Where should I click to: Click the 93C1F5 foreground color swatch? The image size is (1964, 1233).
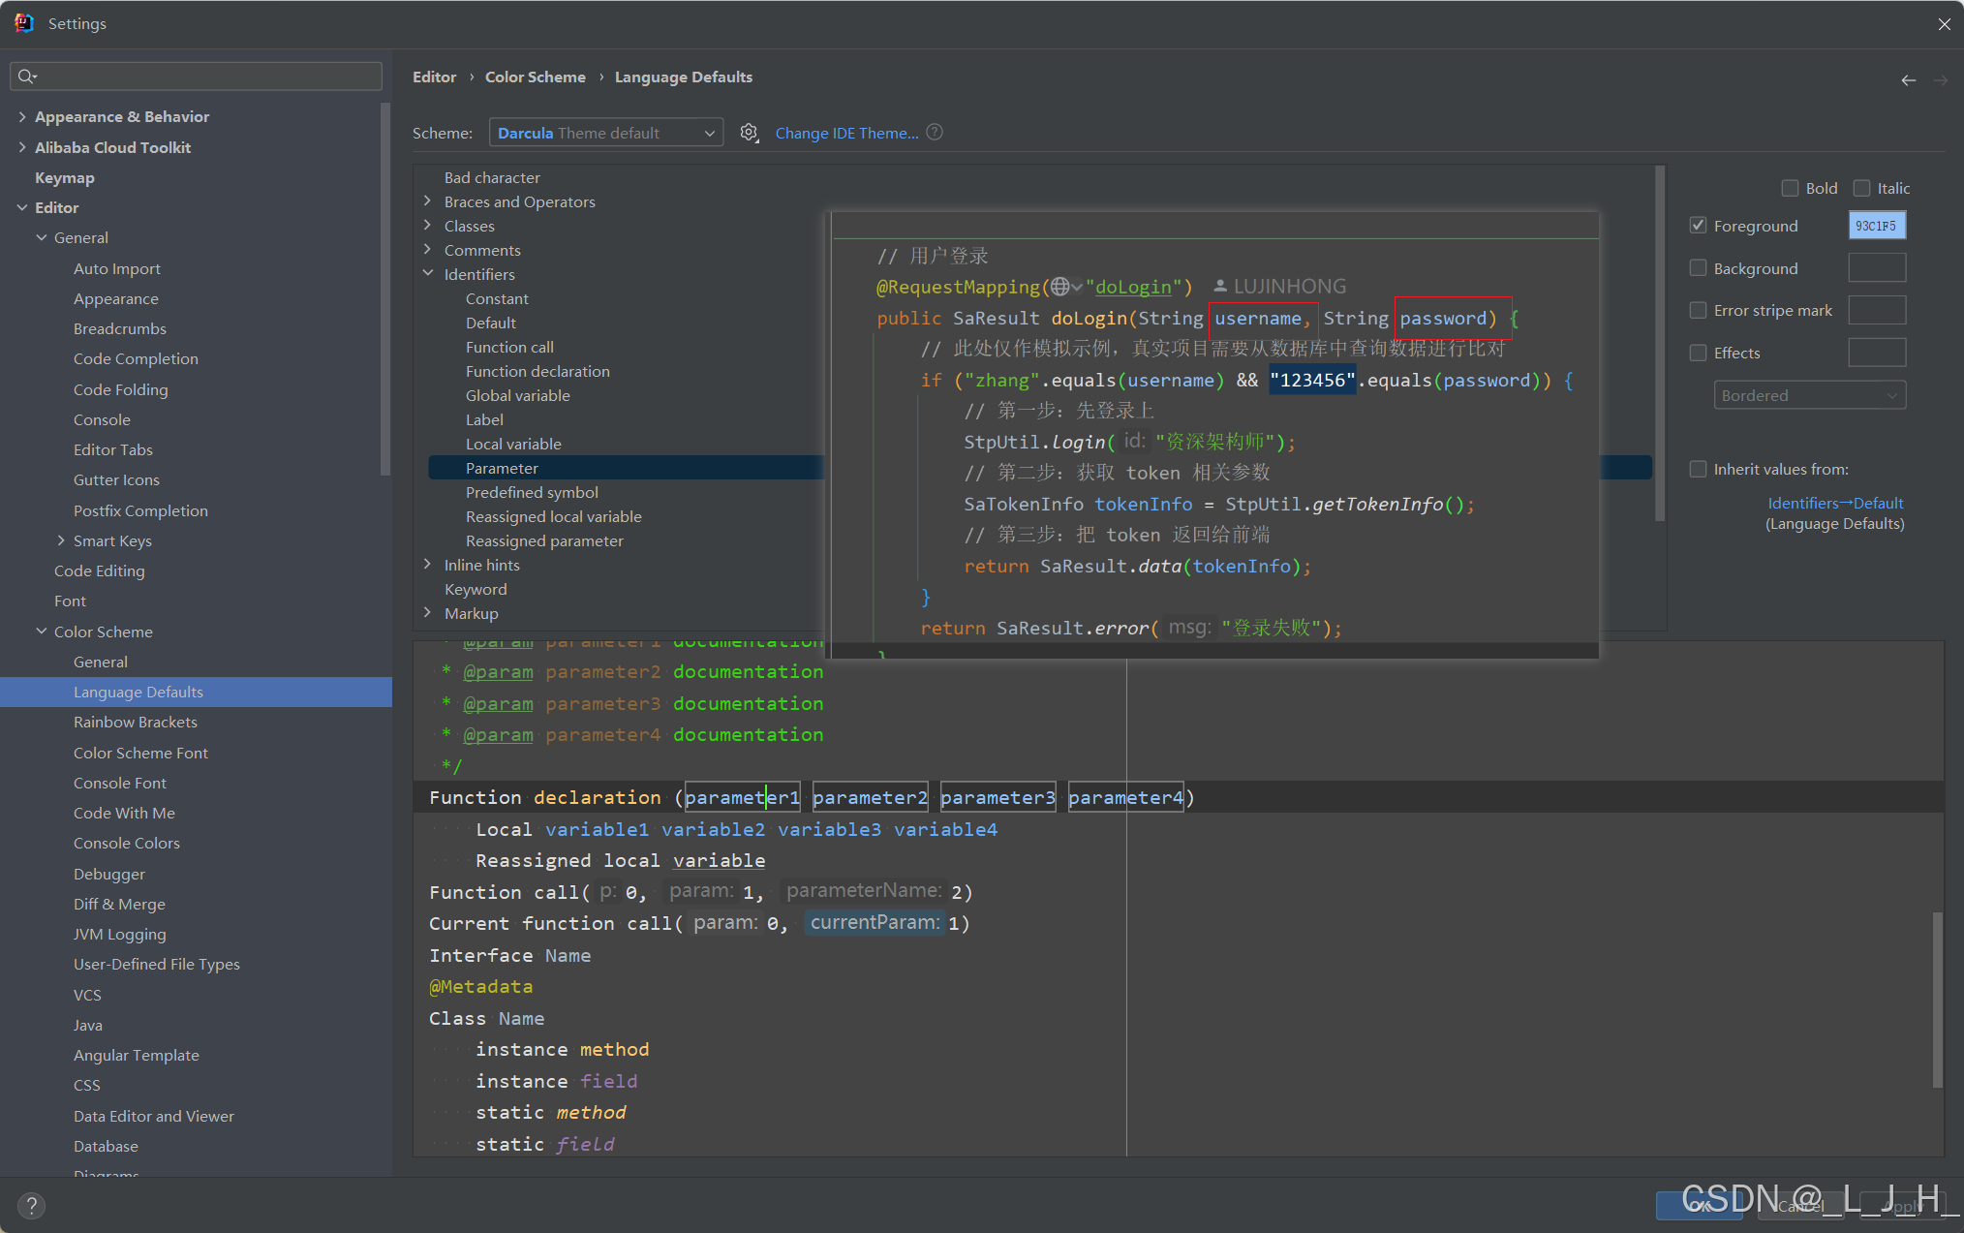(x=1876, y=226)
